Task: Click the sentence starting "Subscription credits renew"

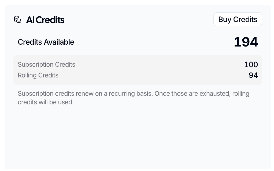Action: click(x=85, y=94)
